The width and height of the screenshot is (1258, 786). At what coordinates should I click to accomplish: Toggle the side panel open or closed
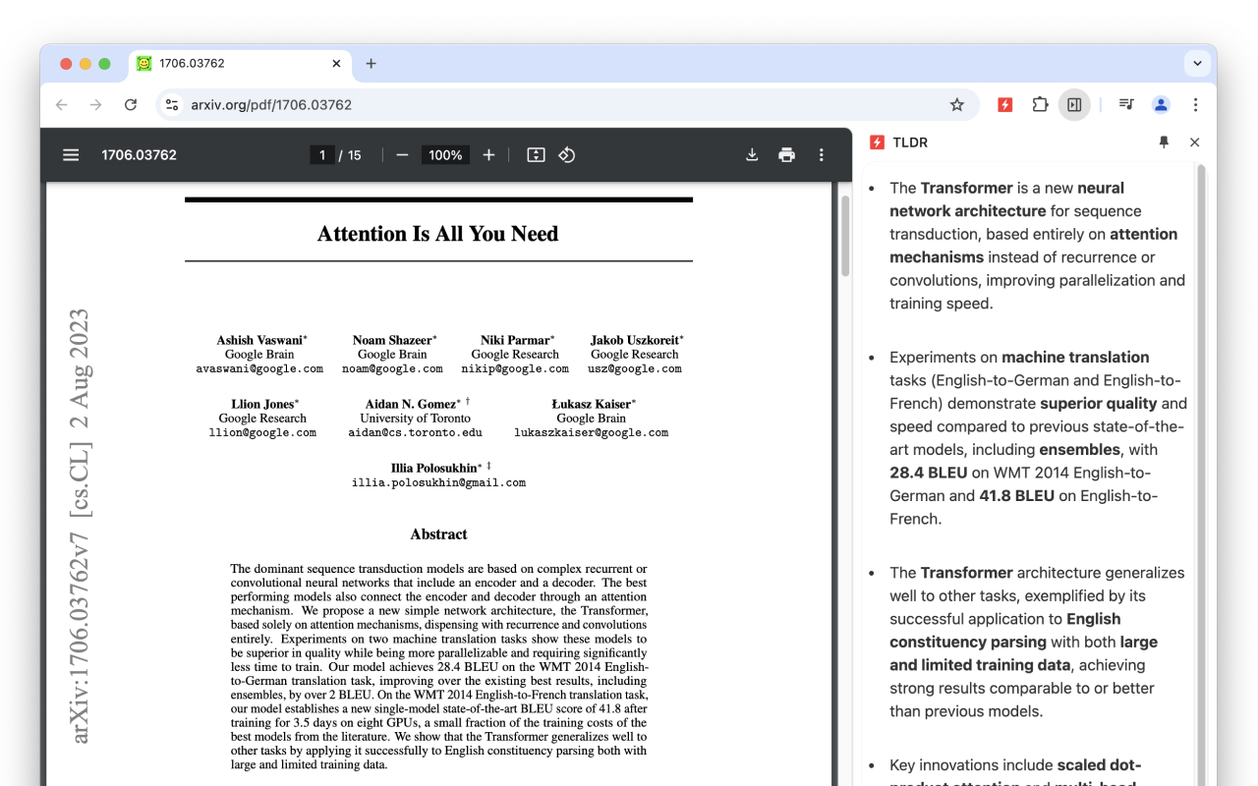[1074, 104]
